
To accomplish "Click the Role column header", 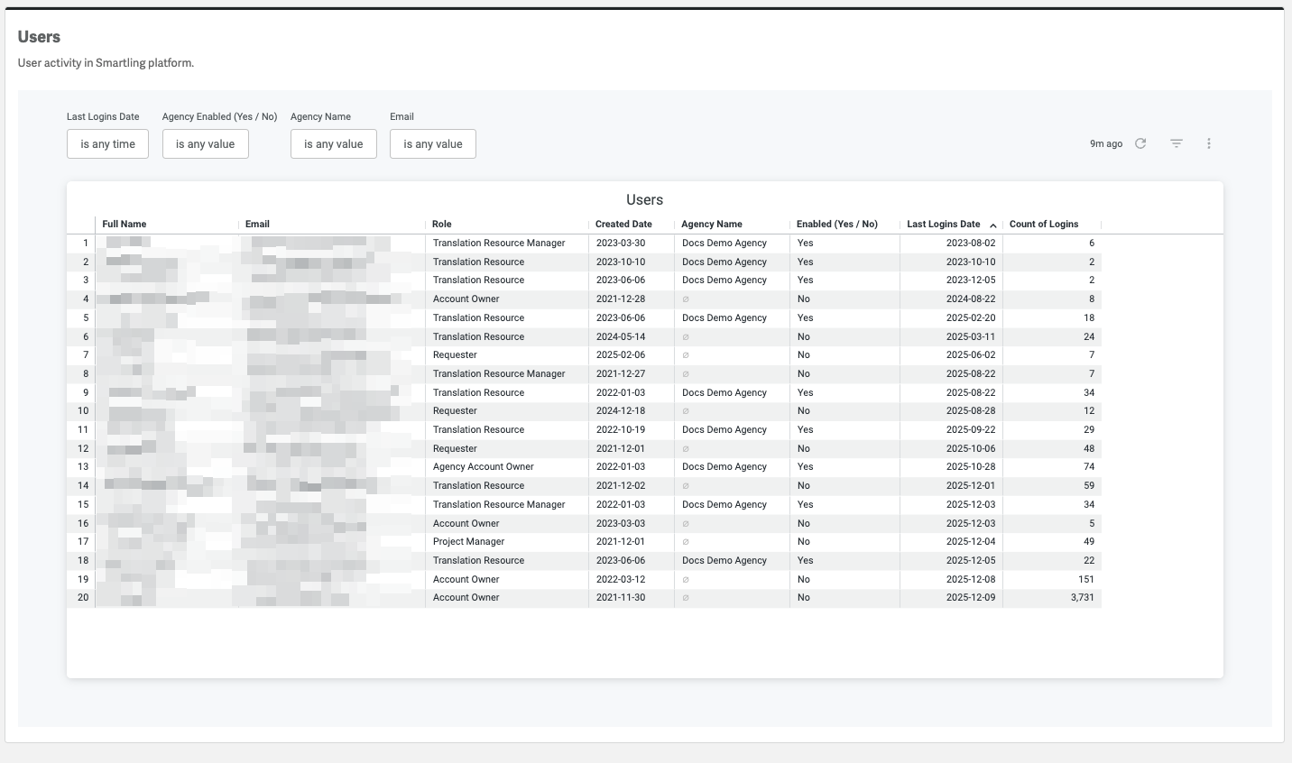I will point(441,225).
